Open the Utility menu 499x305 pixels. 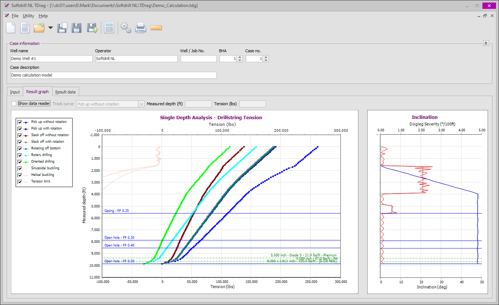[28, 16]
